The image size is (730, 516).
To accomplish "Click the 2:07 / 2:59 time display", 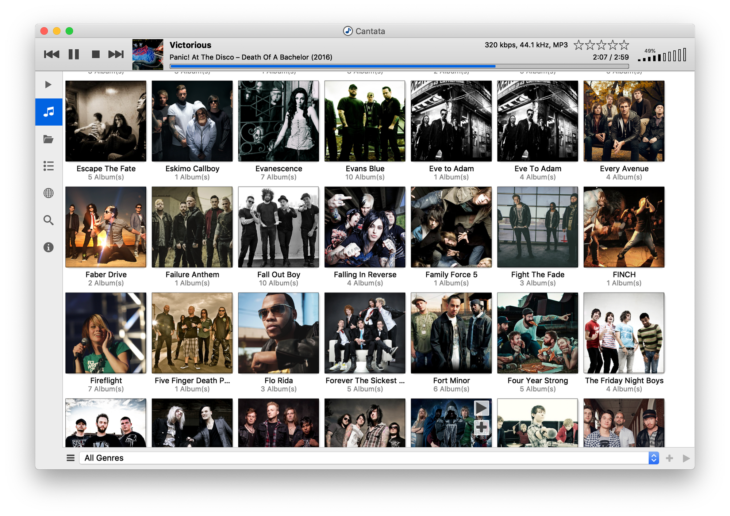I will pyautogui.click(x=611, y=57).
